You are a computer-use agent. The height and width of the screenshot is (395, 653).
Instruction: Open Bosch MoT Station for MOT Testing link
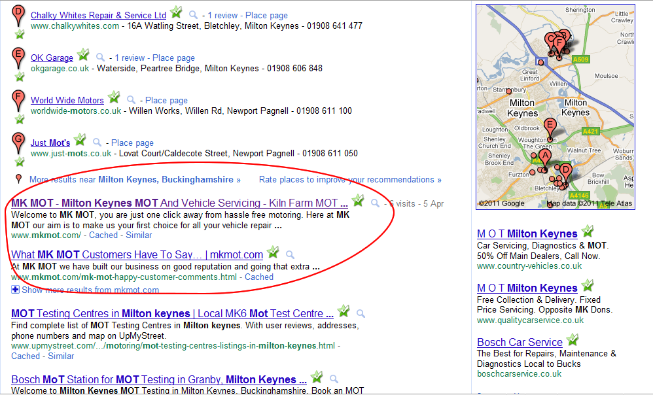(159, 379)
